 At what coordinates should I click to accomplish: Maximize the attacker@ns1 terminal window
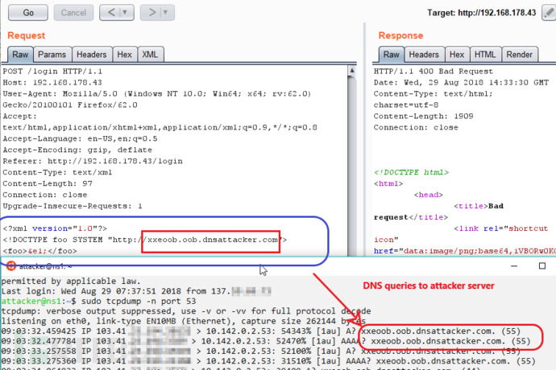tap(542, 266)
